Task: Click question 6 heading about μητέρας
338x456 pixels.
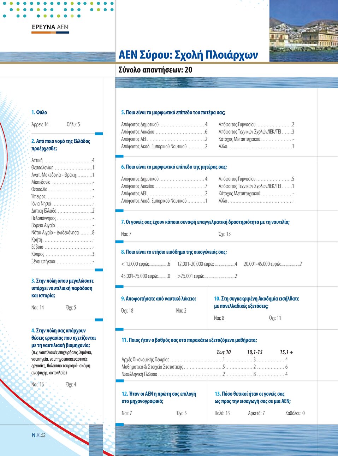Action: tap(174, 167)
